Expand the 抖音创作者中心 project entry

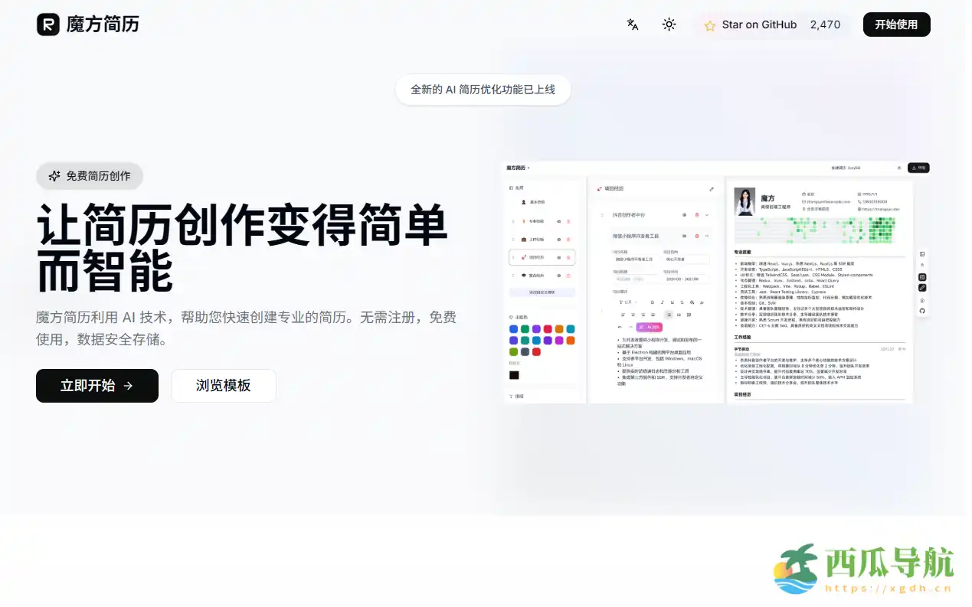pyautogui.click(x=706, y=216)
